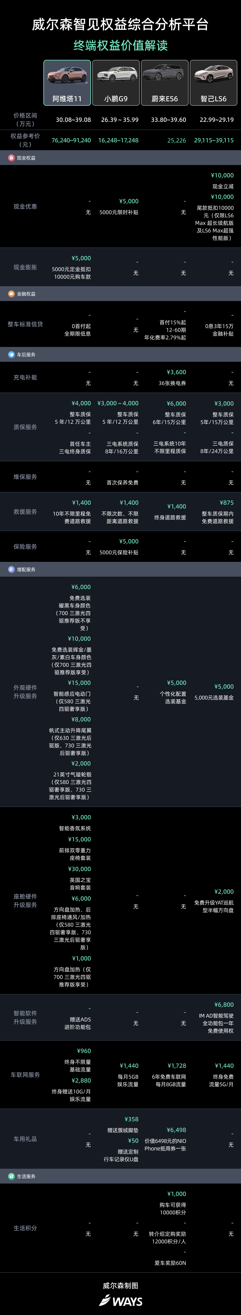Screen dimensions: 241x1315
Task: Select the 阿维塔11 car tab
Action: pos(67,83)
